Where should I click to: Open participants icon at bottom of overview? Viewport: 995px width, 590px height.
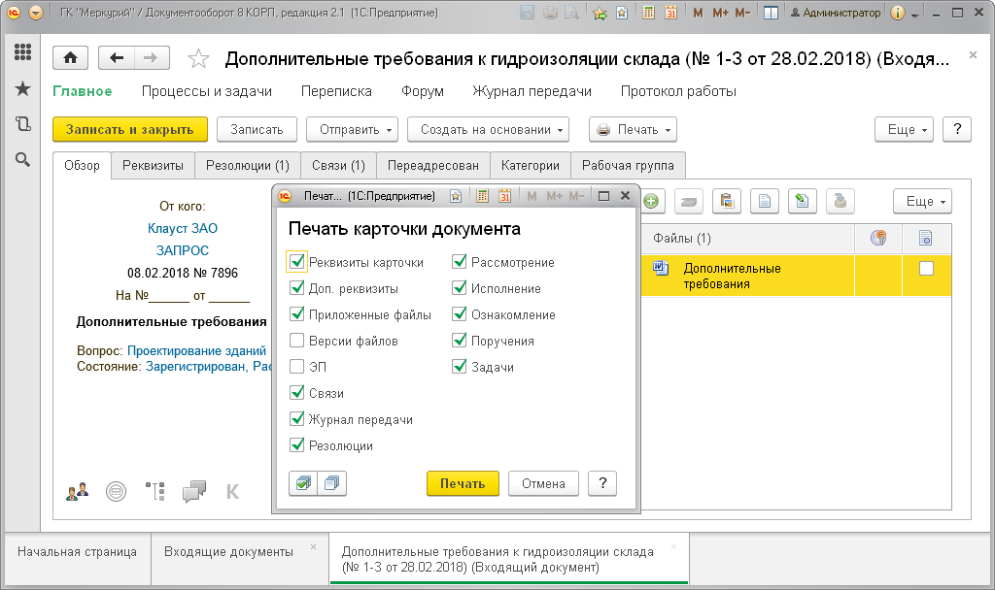click(x=78, y=491)
